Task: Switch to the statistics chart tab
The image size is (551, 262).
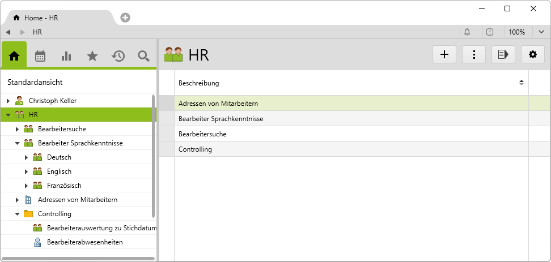Action: 66,55
